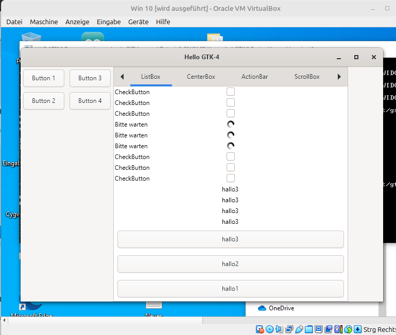The image size is (396, 335).
Task: Open the Maschine menu
Action: (x=44, y=22)
